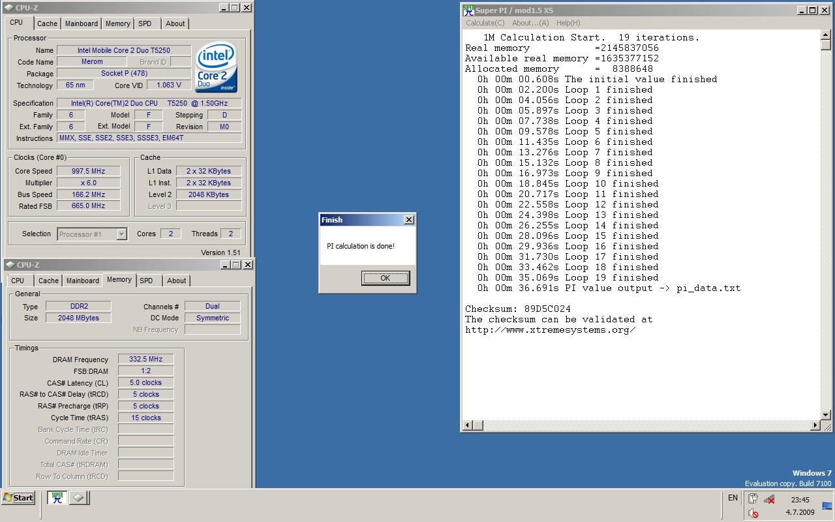This screenshot has height=522, width=835.
Task: Open Cache tab in top CPU-Z window
Action: [x=47, y=23]
